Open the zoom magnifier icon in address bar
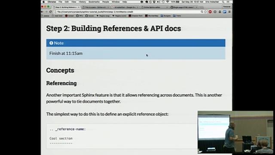 202,12
